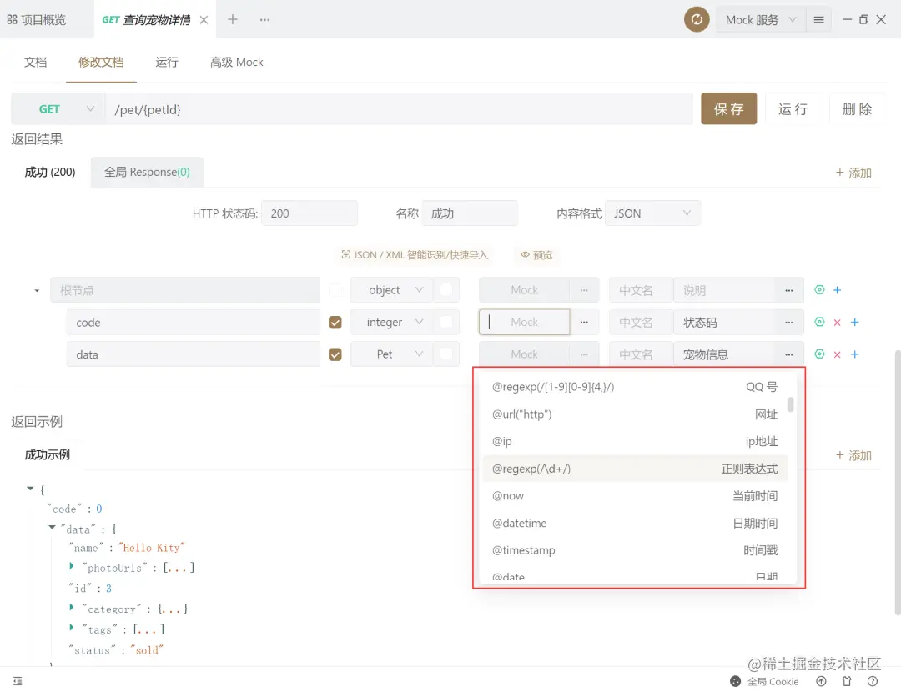Toggle nullable checkbox next to Pet type

445,354
